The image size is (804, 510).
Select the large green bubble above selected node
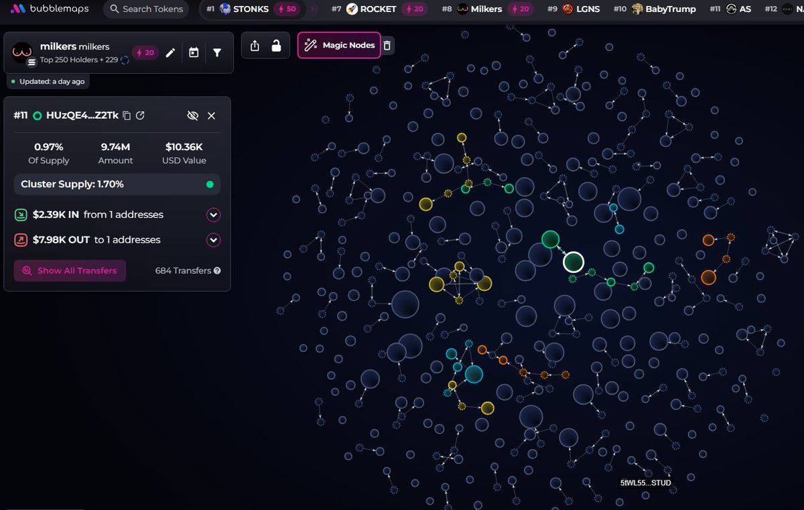point(550,239)
